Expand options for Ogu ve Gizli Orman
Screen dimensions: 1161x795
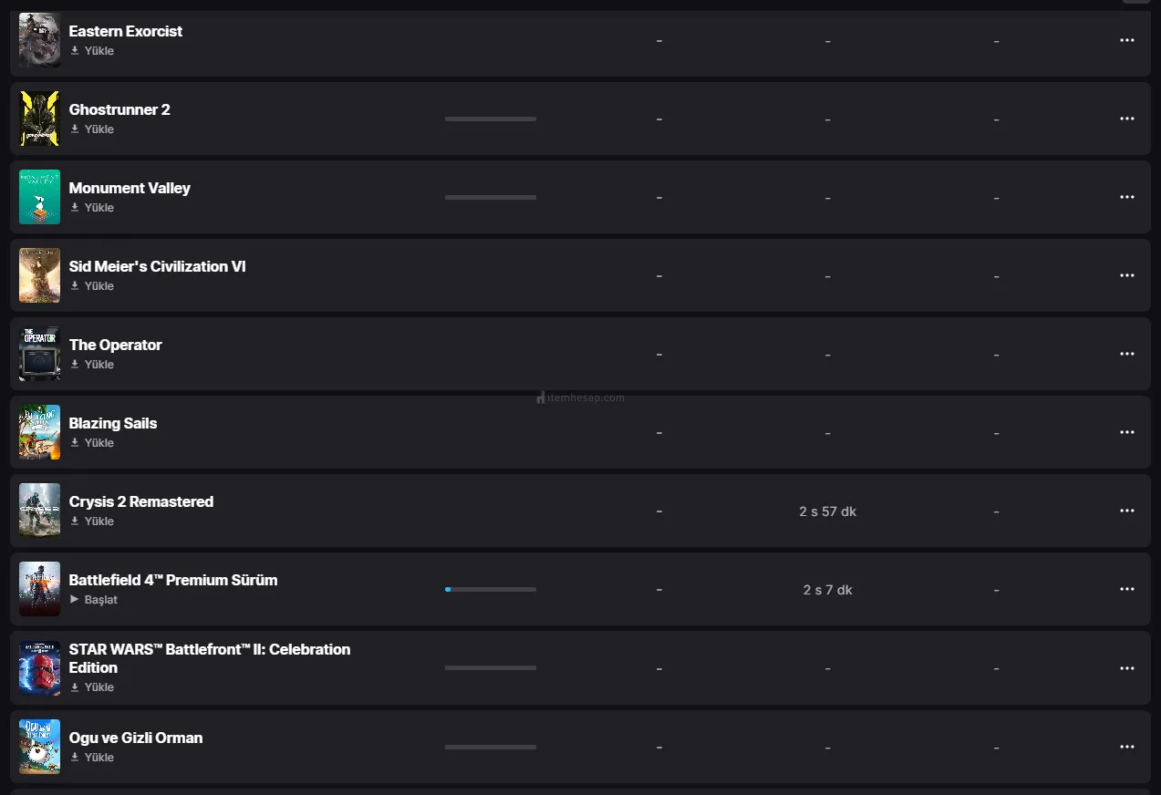[1126, 747]
